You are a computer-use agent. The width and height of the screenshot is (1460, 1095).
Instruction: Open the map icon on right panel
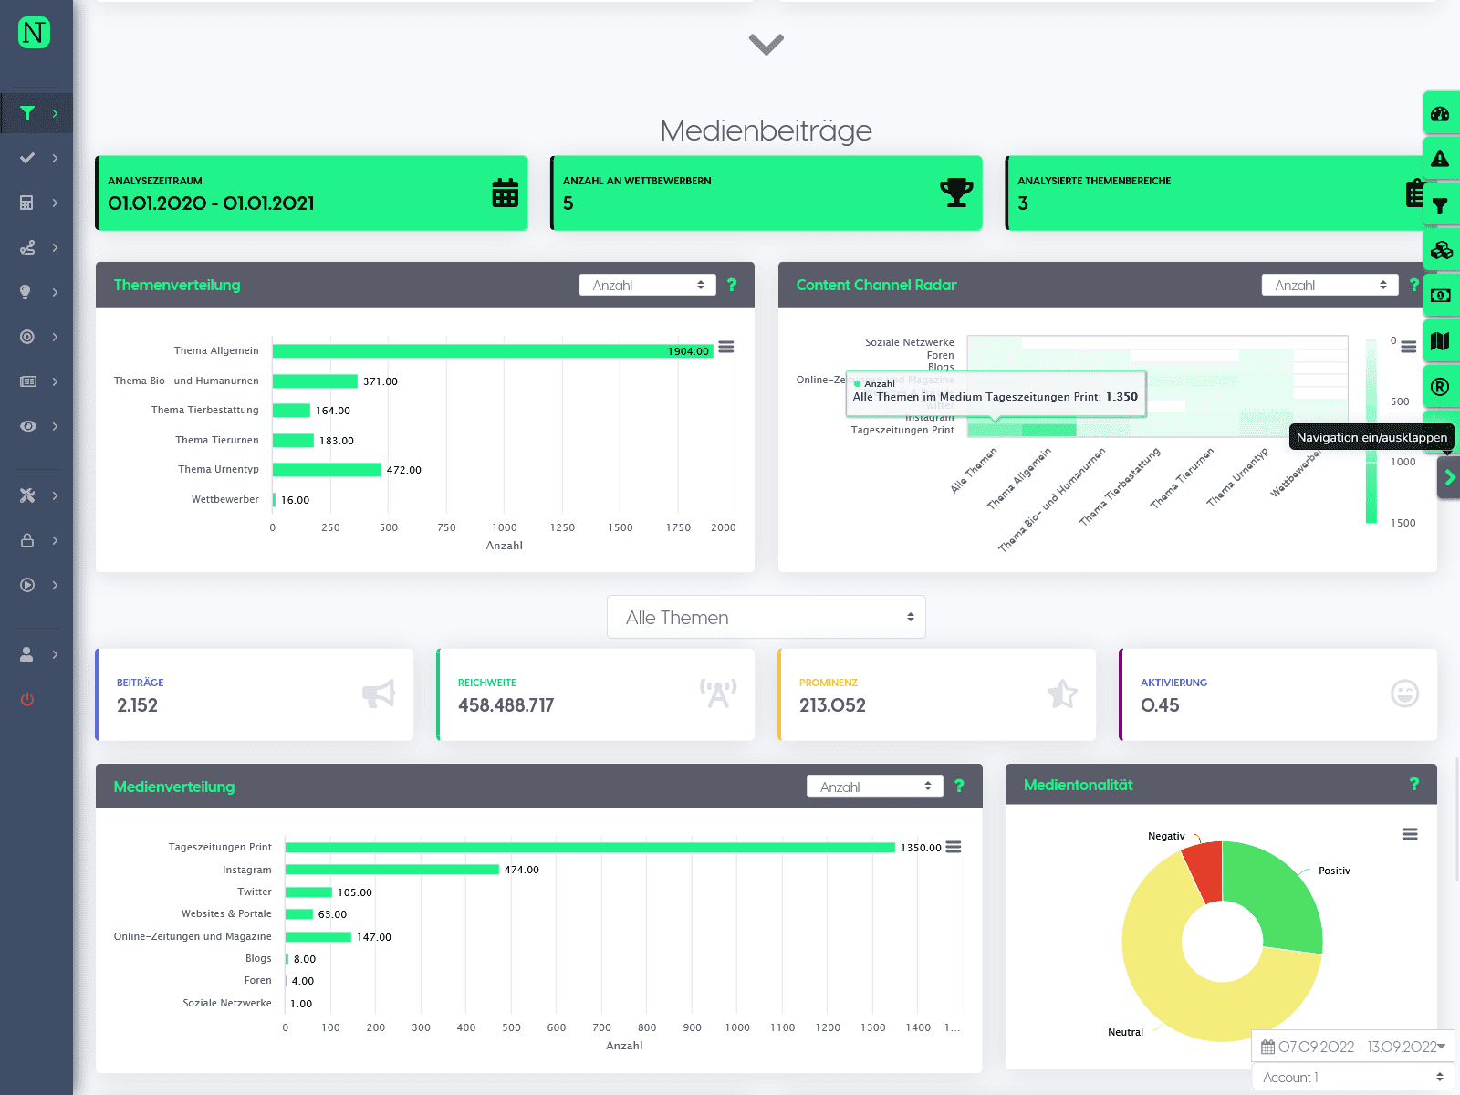(x=1441, y=341)
